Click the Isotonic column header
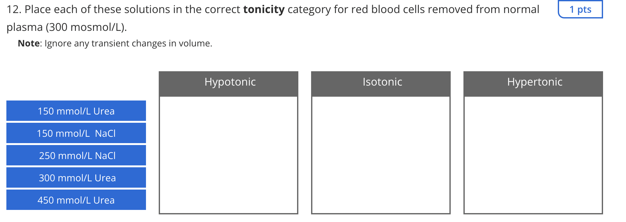626x222 pixels. 381,84
